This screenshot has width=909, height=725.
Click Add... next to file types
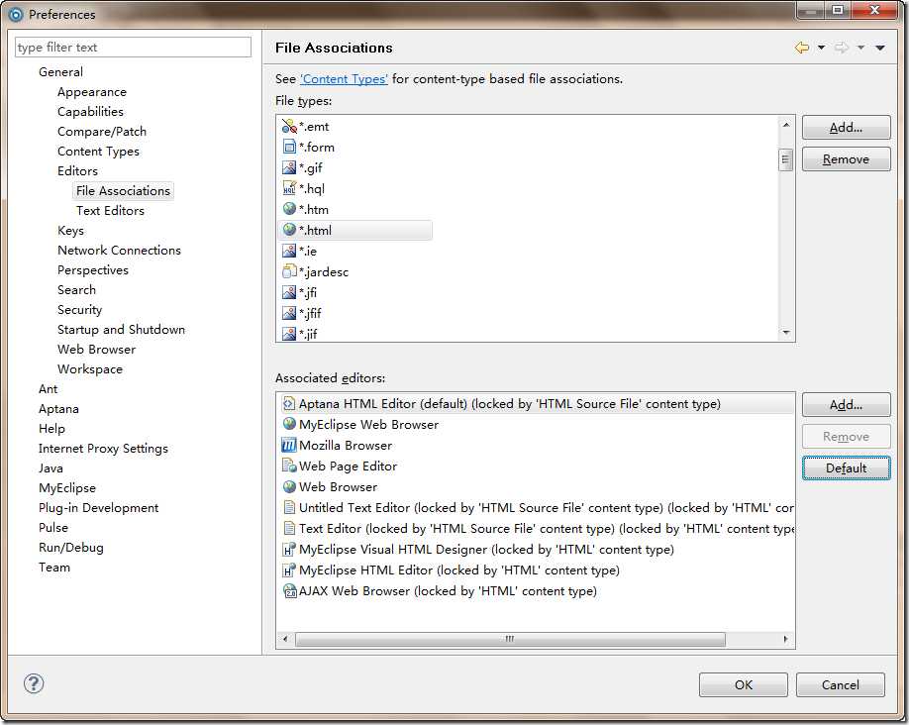(x=846, y=127)
